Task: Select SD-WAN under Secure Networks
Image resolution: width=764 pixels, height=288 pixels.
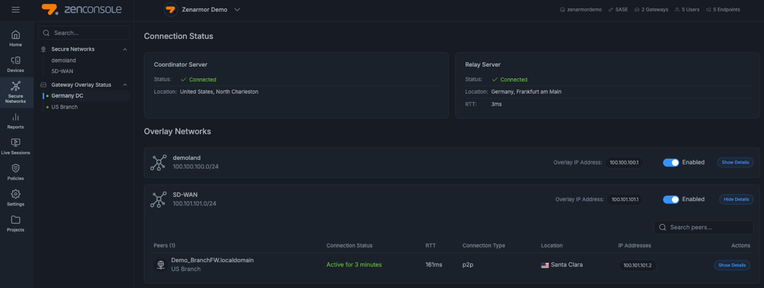Action: [62, 72]
